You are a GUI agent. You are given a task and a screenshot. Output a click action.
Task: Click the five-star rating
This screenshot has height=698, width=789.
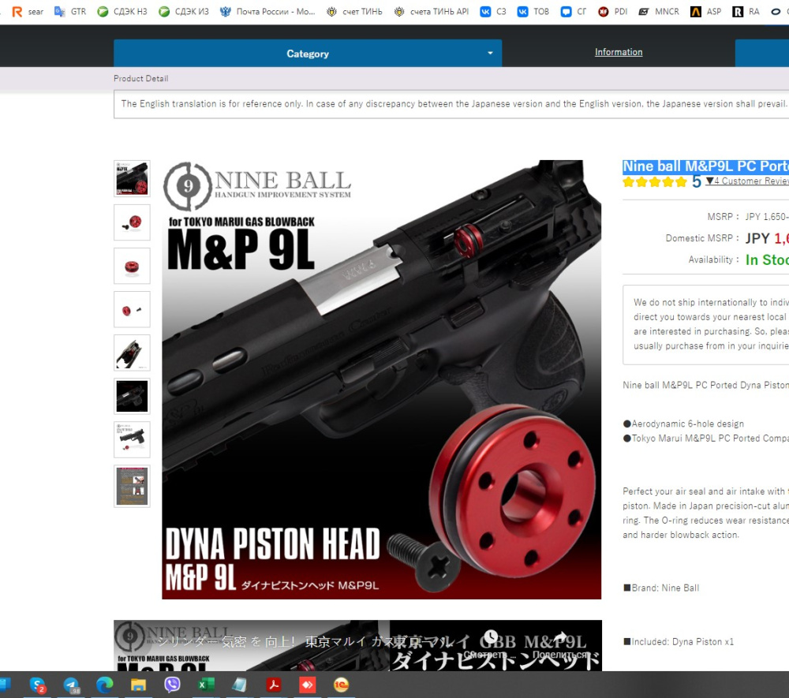pos(654,181)
